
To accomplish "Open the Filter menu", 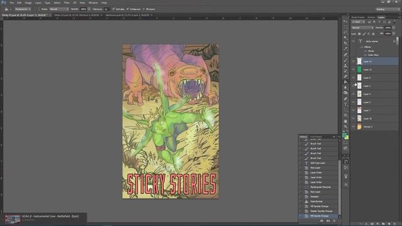I will 67,3.
